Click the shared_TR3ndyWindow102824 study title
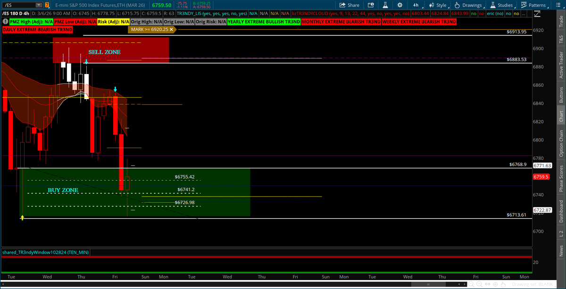 click(45, 252)
